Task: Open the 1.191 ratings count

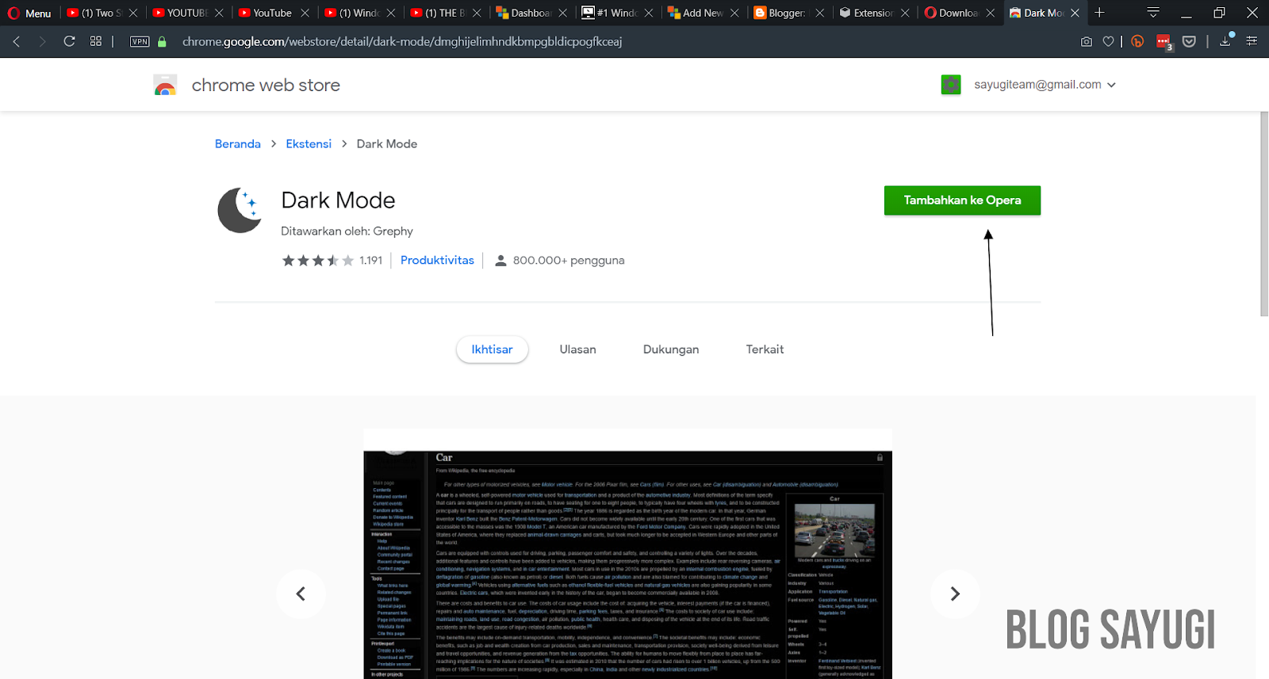Action: [x=370, y=261]
